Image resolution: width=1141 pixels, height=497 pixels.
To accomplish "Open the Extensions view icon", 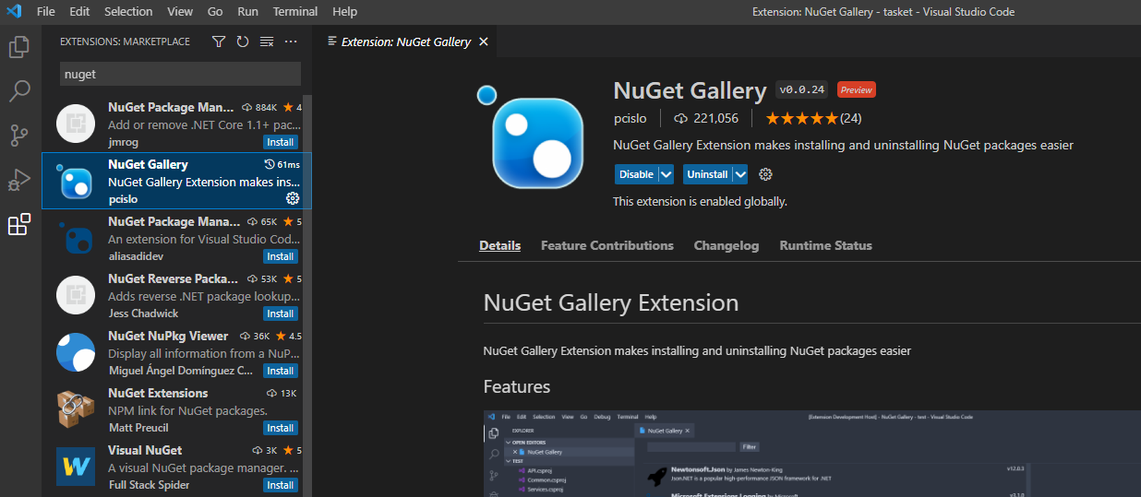I will (x=19, y=224).
